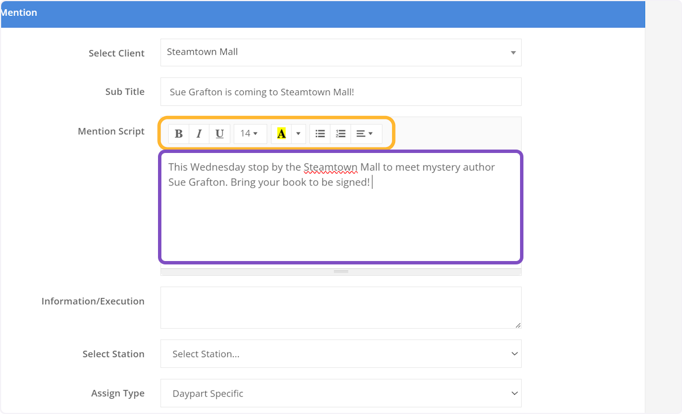Apply yellow highlight color button
682x414 pixels.
tap(281, 134)
